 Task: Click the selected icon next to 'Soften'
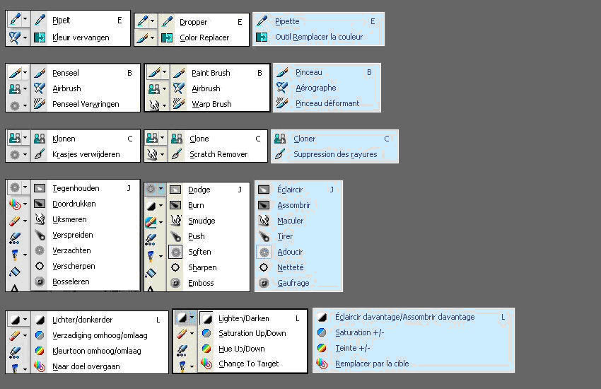pos(175,252)
